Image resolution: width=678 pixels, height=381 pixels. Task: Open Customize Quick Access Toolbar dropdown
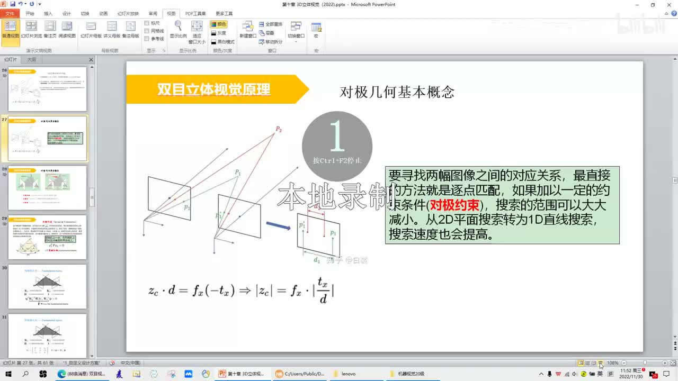click(x=40, y=4)
